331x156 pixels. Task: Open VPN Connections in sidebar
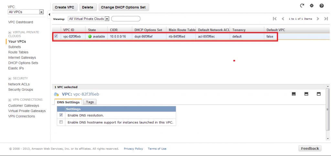22,116
